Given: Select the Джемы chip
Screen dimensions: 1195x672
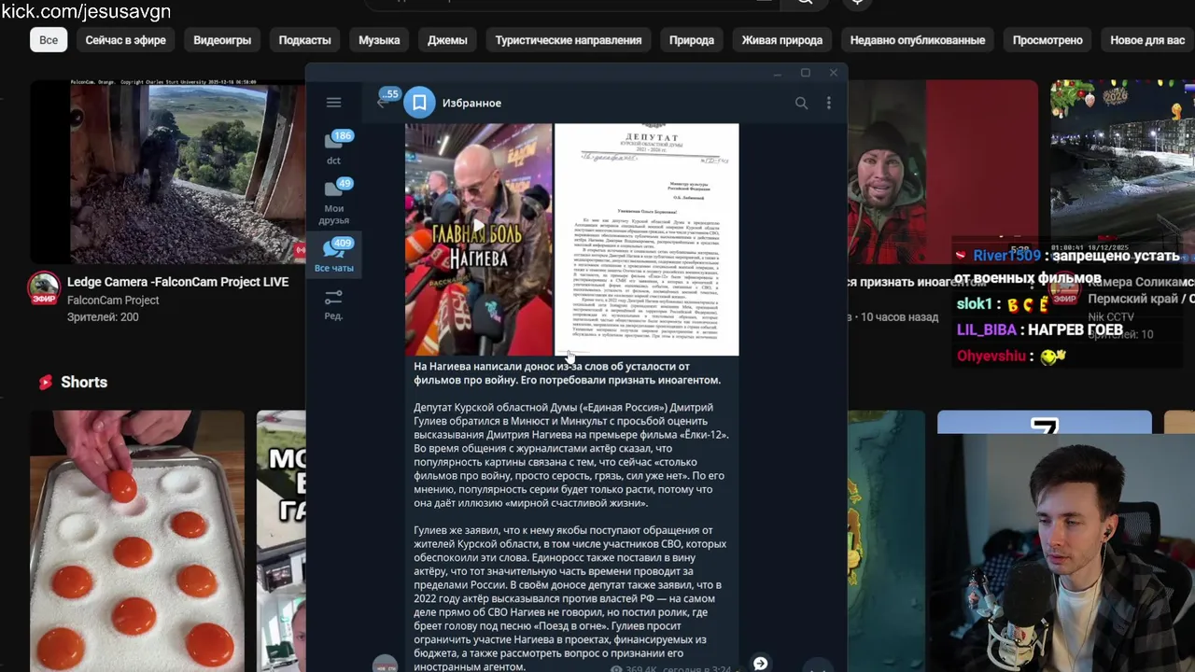Looking at the screenshot, I should (x=447, y=40).
